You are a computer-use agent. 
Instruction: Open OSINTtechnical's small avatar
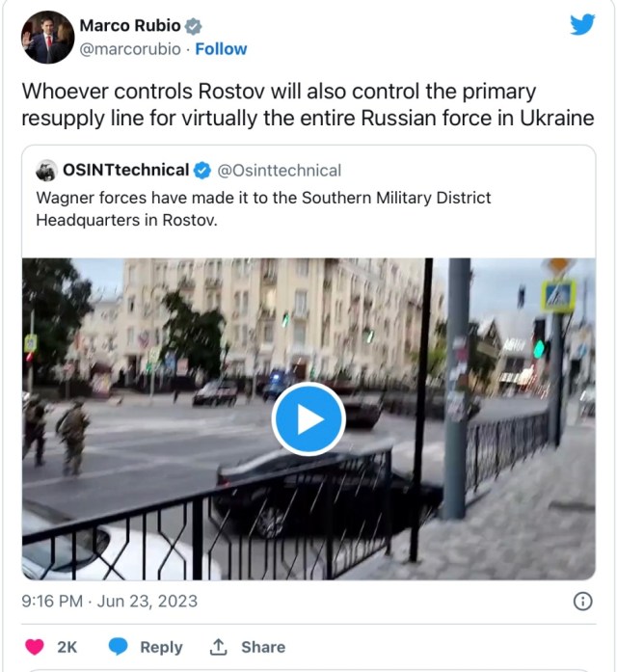click(x=46, y=171)
